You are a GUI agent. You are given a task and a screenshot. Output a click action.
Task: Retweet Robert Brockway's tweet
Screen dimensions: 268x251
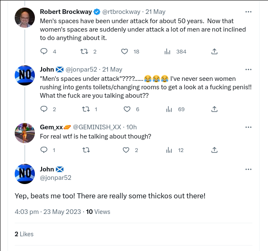click(84, 51)
